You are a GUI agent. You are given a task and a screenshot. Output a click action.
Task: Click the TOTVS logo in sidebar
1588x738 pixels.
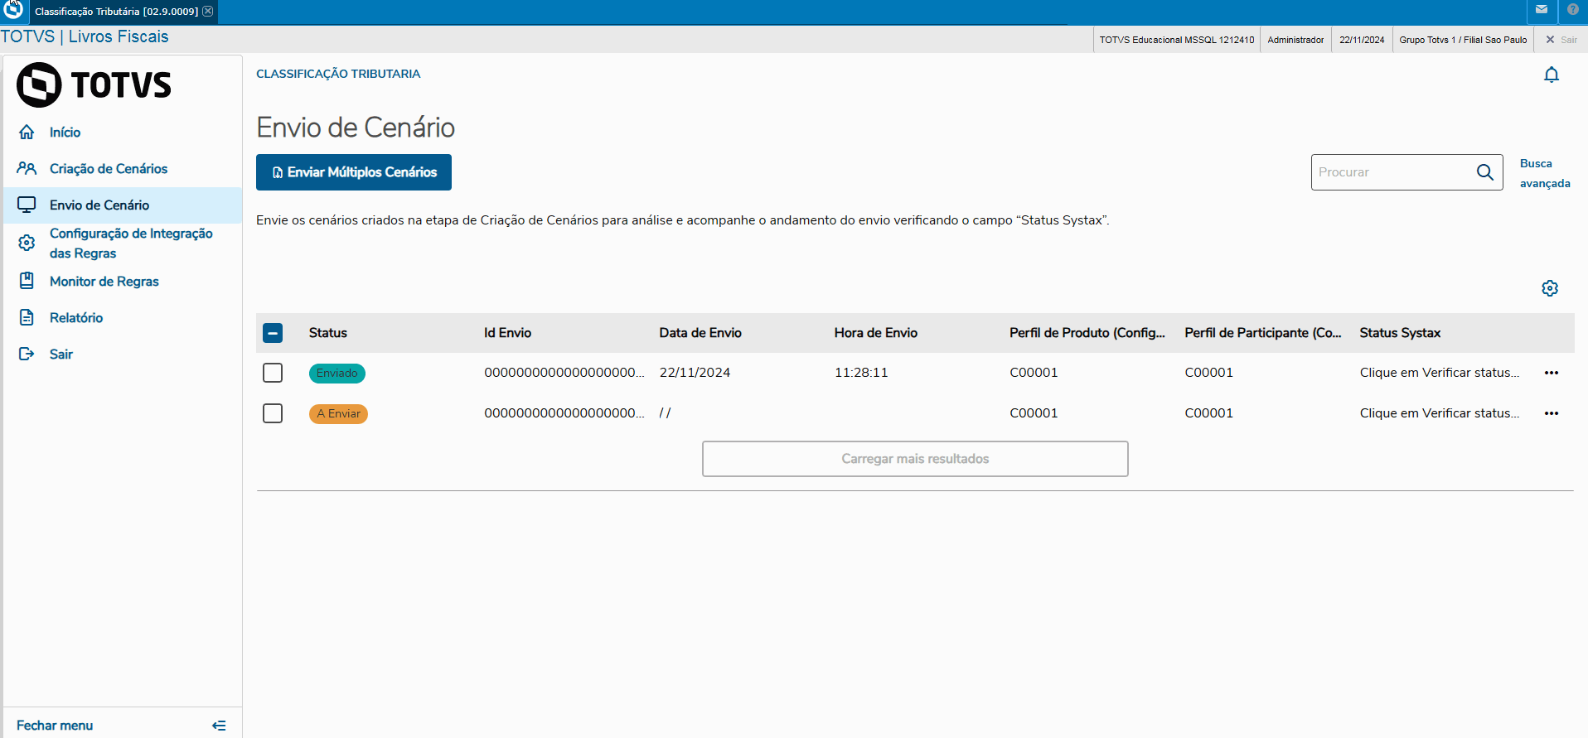coord(94,84)
